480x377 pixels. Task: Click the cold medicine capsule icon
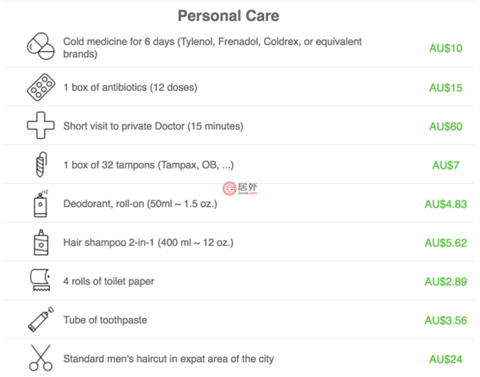(x=40, y=47)
